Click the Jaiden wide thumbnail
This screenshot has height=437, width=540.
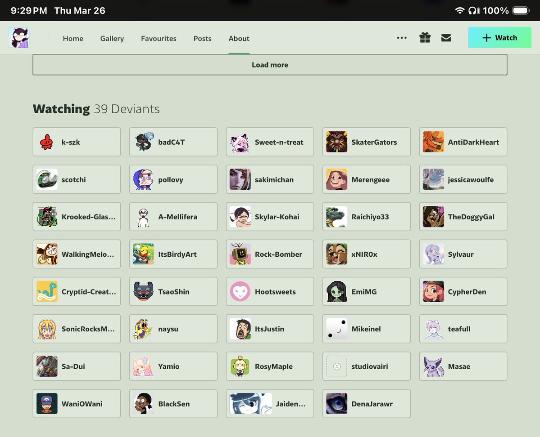pyautogui.click(x=251, y=404)
